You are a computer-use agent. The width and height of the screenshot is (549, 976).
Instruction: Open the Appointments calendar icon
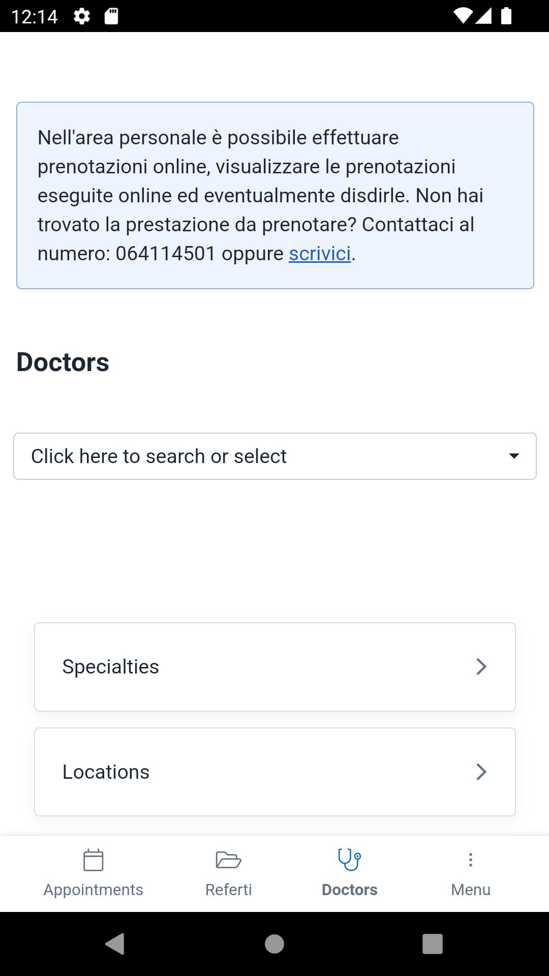94,860
